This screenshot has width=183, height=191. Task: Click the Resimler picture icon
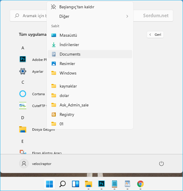pos(54,64)
